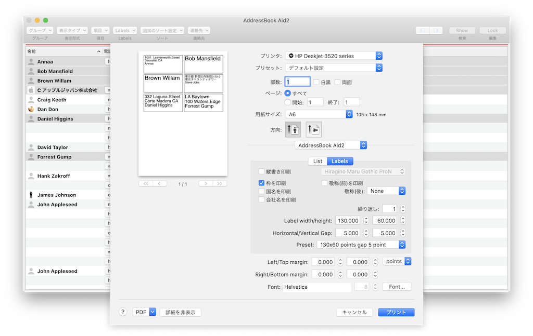Click Annaa's contact avatar icon
This screenshot has height=336, width=533.
coord(31,62)
